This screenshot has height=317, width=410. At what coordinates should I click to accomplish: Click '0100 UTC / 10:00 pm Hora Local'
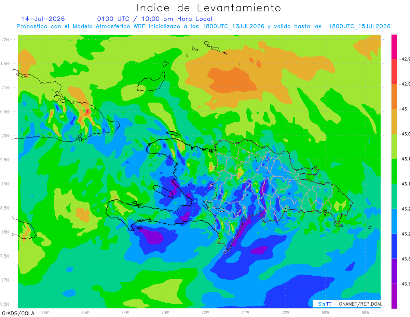click(155, 19)
